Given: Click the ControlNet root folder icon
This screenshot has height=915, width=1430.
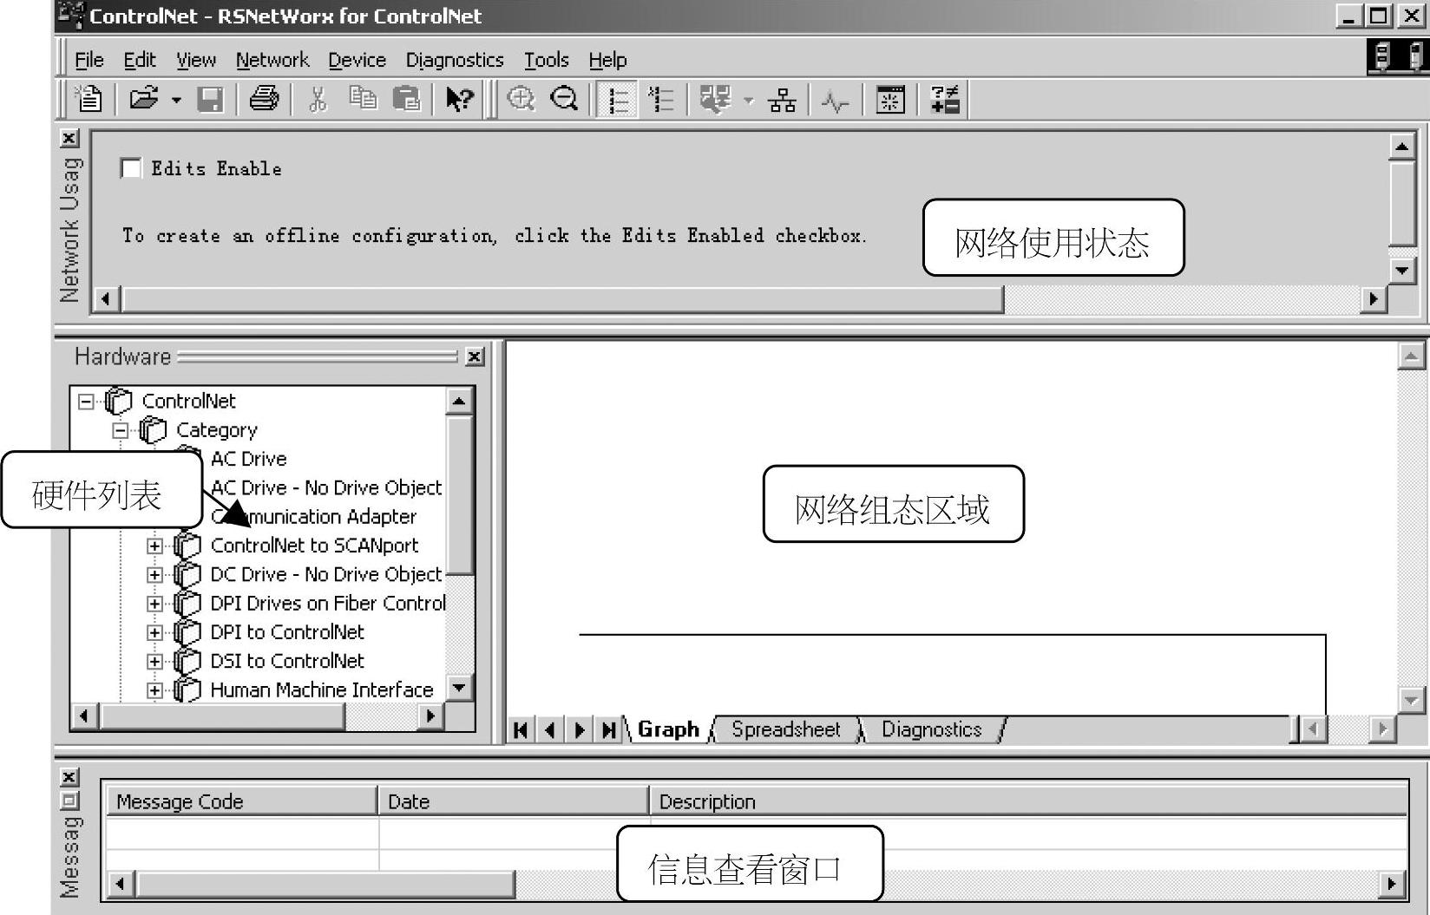Looking at the screenshot, I should [119, 401].
